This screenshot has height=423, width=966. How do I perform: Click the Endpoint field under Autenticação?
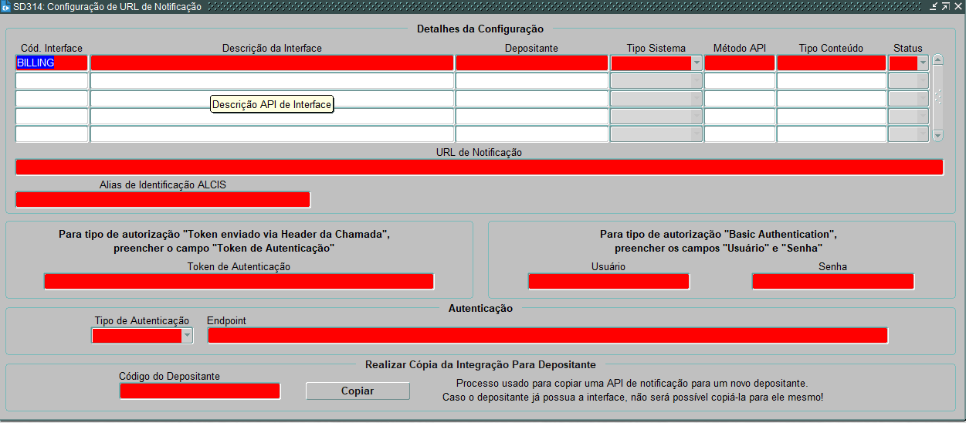tap(547, 336)
